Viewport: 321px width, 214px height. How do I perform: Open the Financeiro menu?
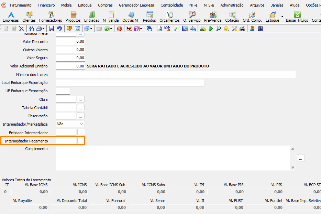click(x=46, y=5)
